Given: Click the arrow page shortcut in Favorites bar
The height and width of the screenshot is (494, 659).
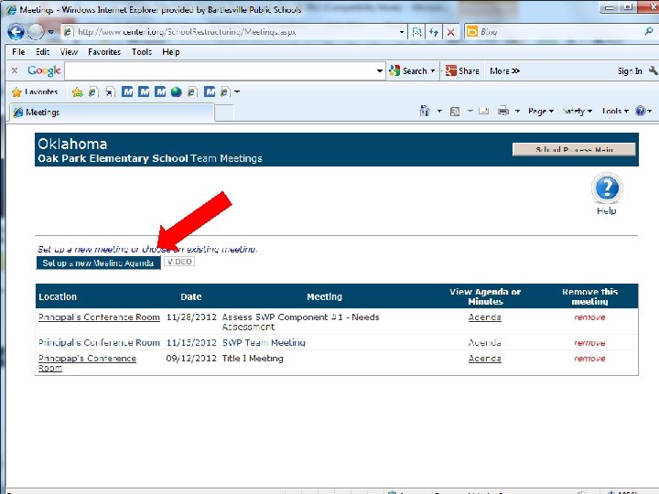Looking at the screenshot, I should [110, 92].
